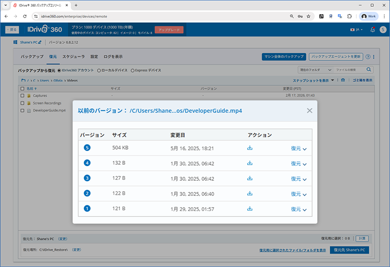This screenshot has width=390, height=267.
Task: Expand 復元 dropdown for version 5
Action: pyautogui.click(x=299, y=148)
